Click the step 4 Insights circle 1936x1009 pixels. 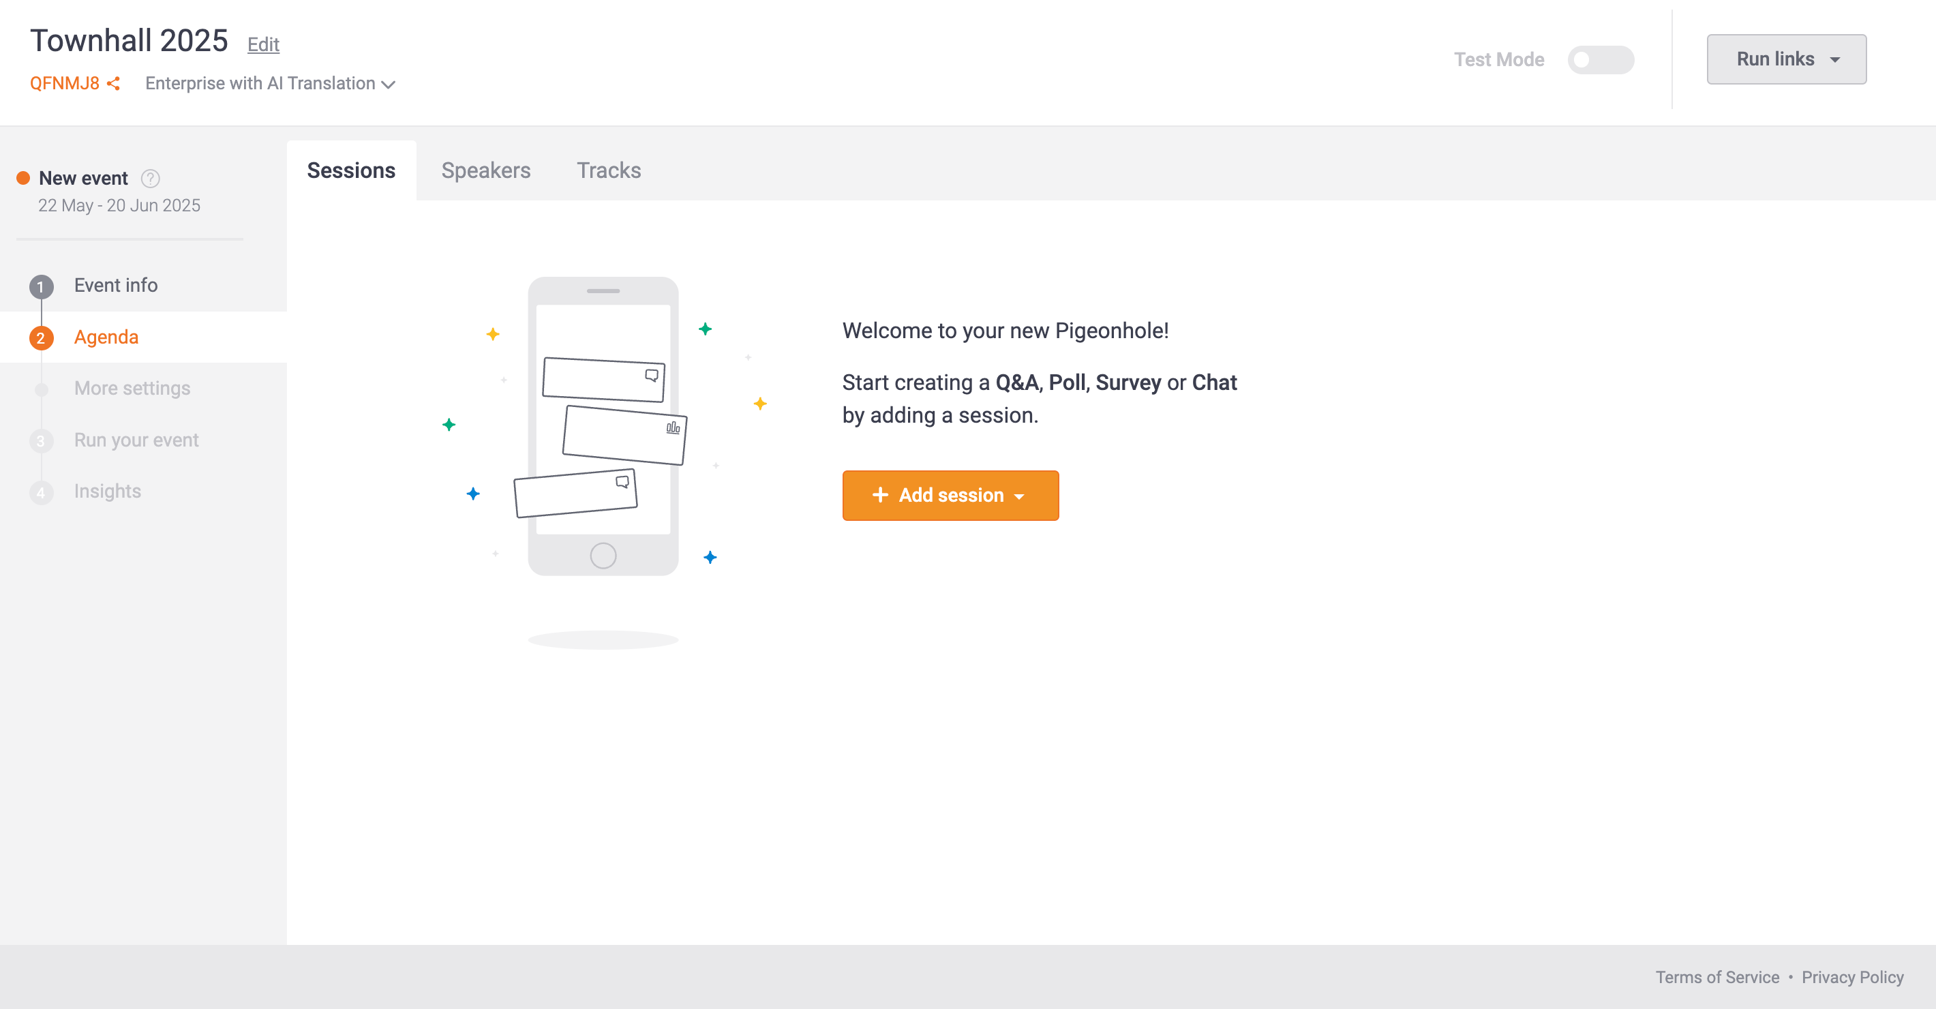42,492
